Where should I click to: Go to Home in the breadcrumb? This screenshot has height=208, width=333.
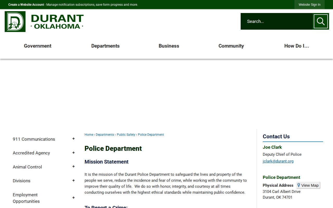tap(89, 135)
